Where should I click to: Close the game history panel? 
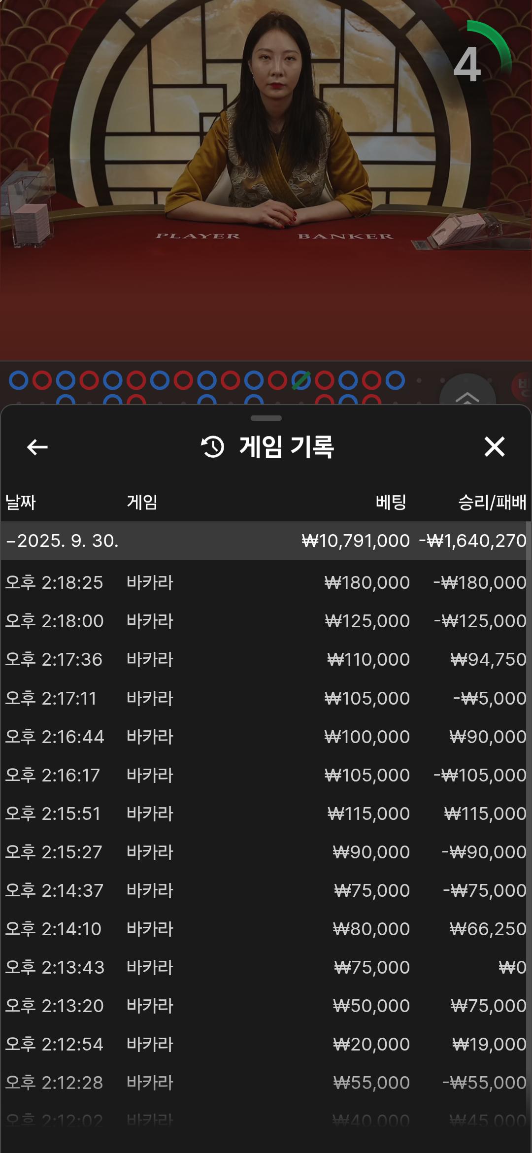(x=494, y=447)
